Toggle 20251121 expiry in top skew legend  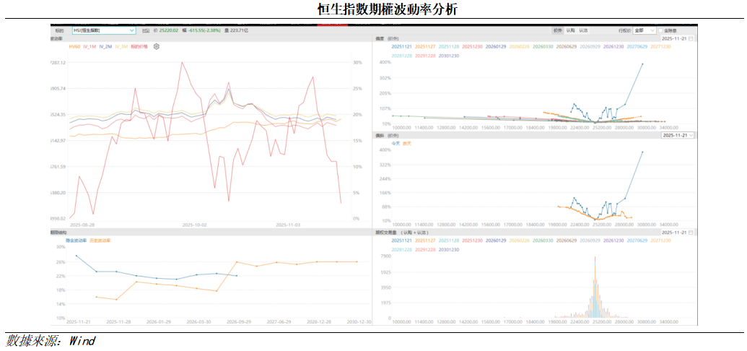tap(402, 46)
